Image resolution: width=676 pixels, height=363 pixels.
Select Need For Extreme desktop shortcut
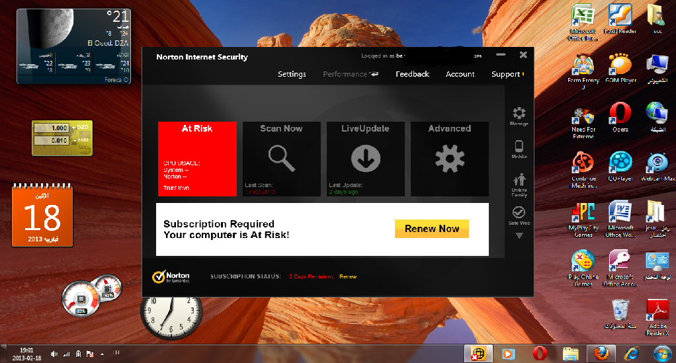pos(583,123)
